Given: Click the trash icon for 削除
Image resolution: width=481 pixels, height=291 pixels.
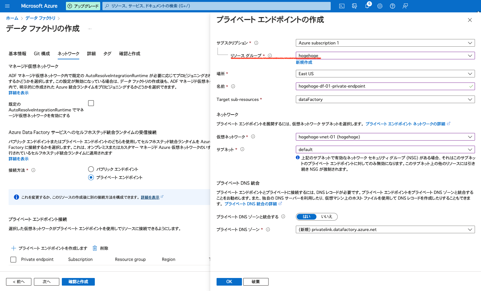Looking at the screenshot, I should tap(94, 248).
